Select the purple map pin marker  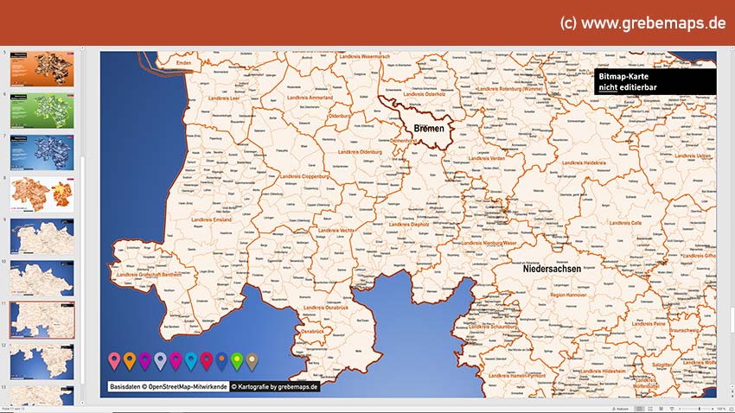145,361
